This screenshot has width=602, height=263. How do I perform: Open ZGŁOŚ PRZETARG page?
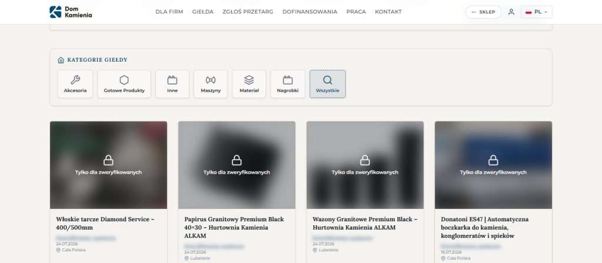(x=248, y=12)
